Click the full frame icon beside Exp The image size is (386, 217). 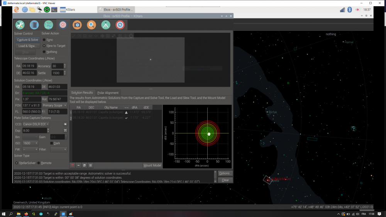click(x=65, y=131)
